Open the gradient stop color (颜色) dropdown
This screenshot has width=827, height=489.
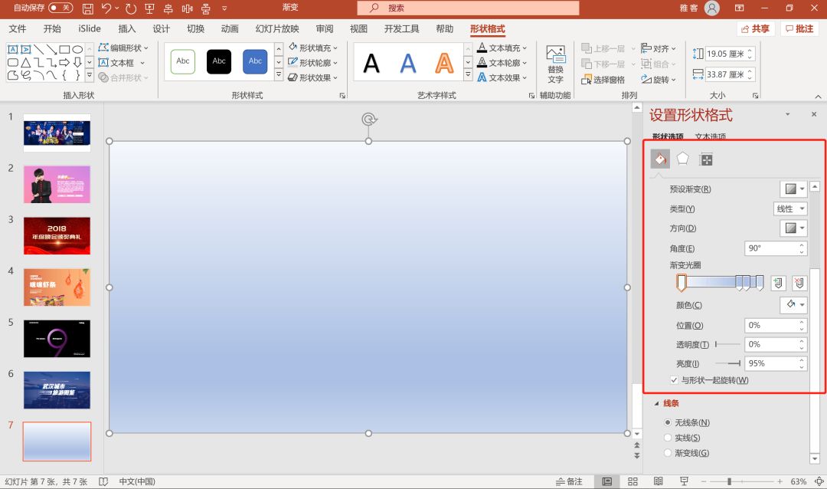(794, 305)
